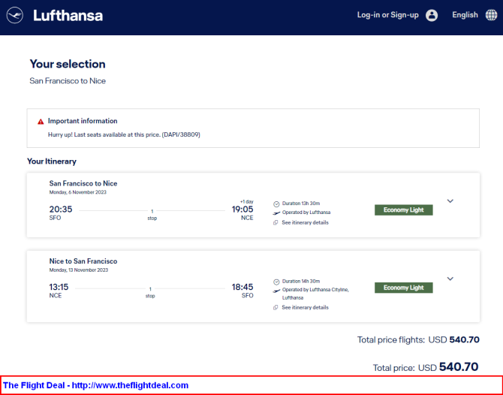Click the red warning triangle icon
This screenshot has width=503, height=395.
coord(41,122)
